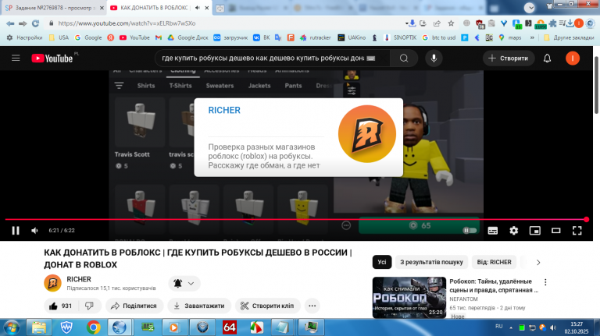The image size is (600, 336).
Task: Click Поділитися share button
Action: [x=134, y=306]
